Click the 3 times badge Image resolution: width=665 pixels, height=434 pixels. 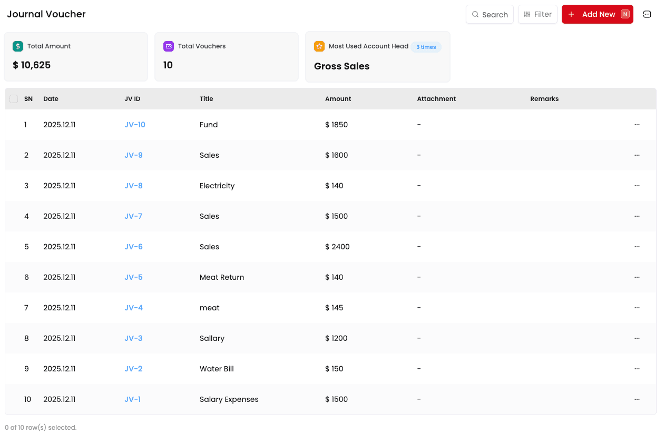[x=426, y=47]
